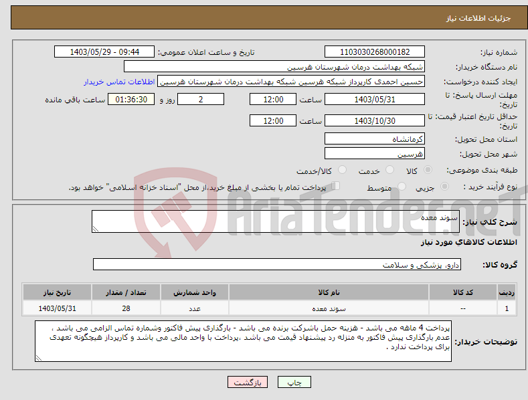This screenshot has width=528, height=400.
Task: Click the response deadline time 12:00 field
Action: [273, 99]
